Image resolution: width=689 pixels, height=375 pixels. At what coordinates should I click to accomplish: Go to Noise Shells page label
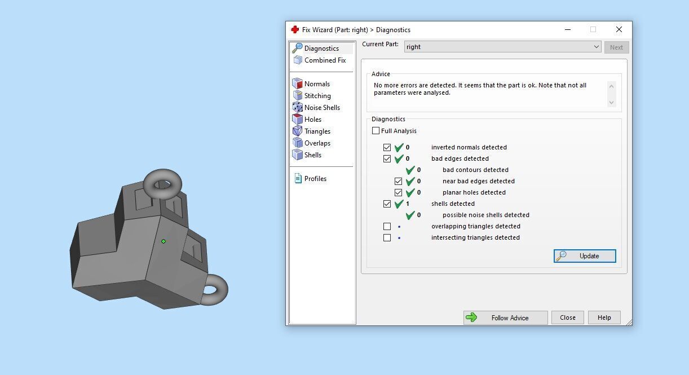point(322,108)
